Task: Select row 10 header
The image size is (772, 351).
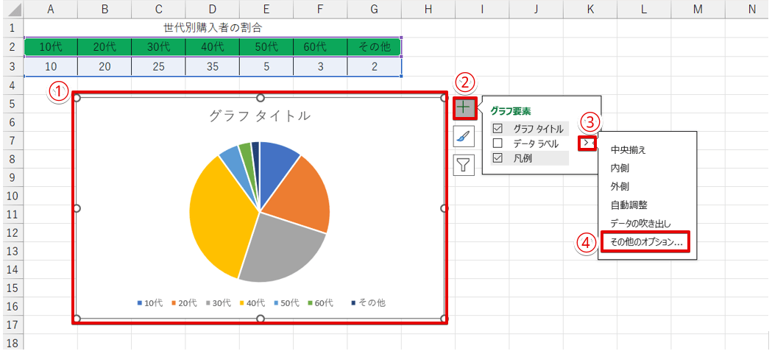Action: [x=11, y=196]
